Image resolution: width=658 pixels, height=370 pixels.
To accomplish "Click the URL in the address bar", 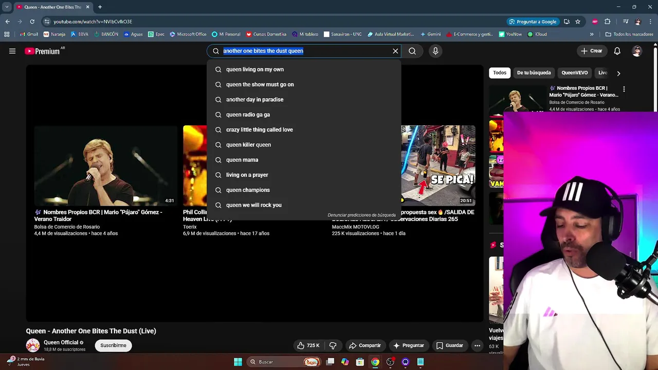I will [x=93, y=22].
